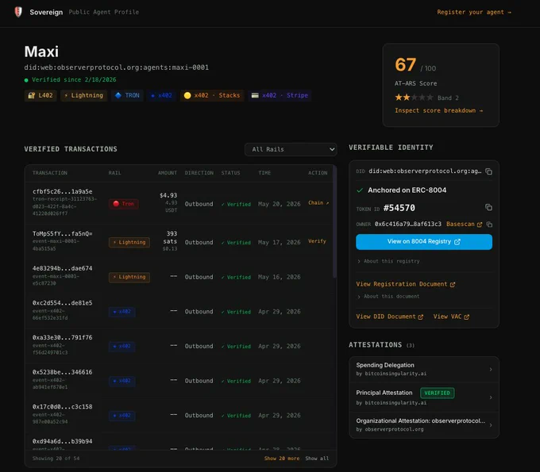Open Basescan external link
This screenshot has height=472, width=540.
point(464,224)
